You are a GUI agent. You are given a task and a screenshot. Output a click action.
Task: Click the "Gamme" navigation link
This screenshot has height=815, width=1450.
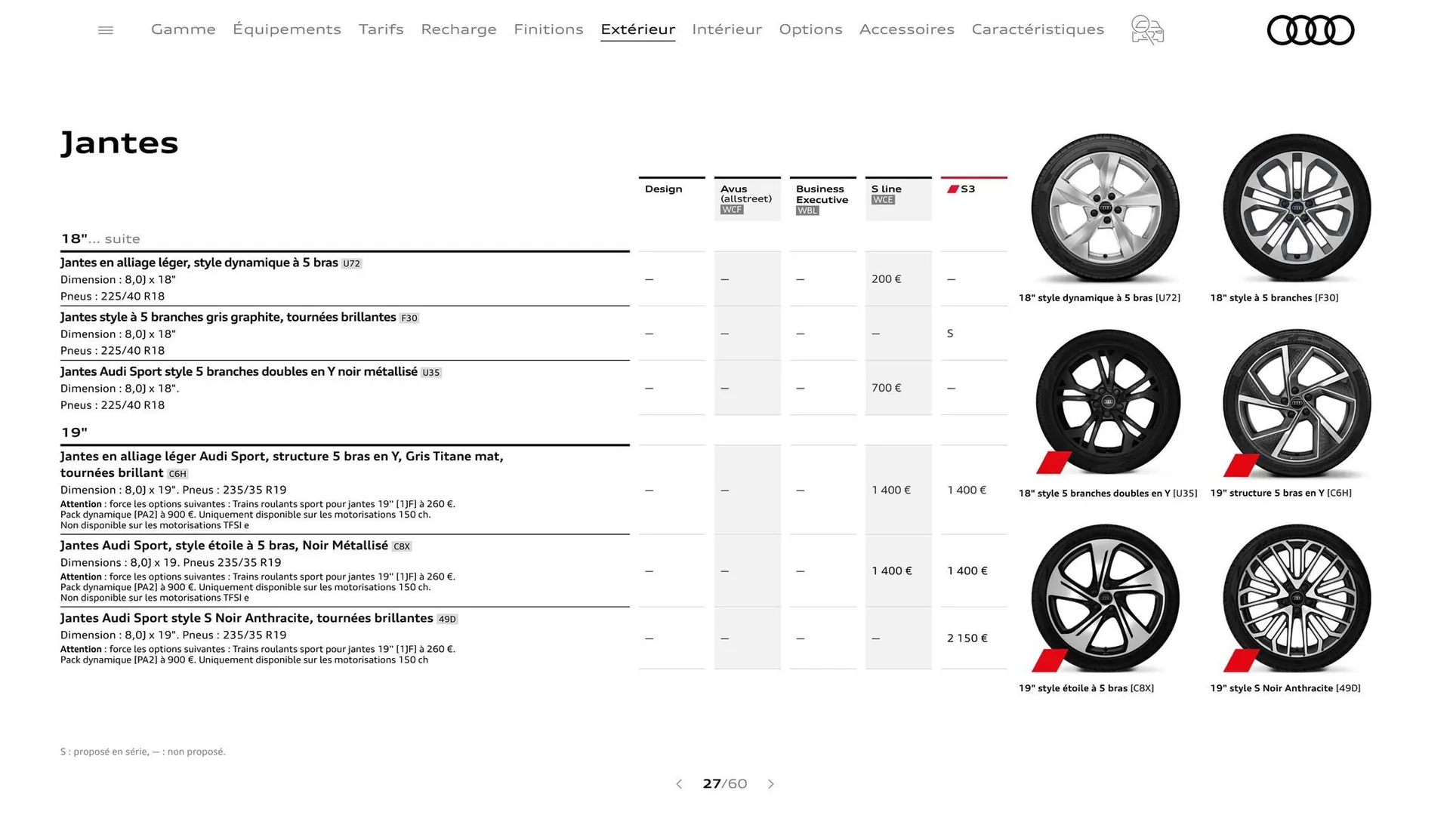pyautogui.click(x=183, y=29)
